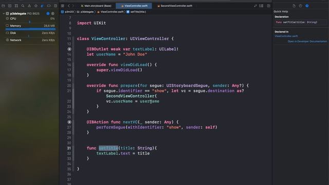Click UIStoryboardSegue parameter type

pos(187,86)
